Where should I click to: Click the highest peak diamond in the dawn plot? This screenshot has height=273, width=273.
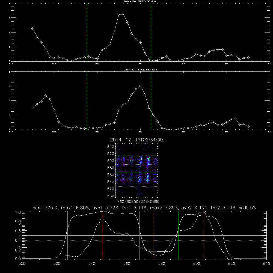[x=123, y=14]
